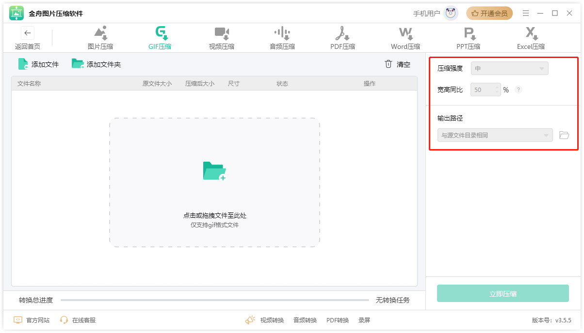Open the 图片压缩 image compression tool

(100, 38)
